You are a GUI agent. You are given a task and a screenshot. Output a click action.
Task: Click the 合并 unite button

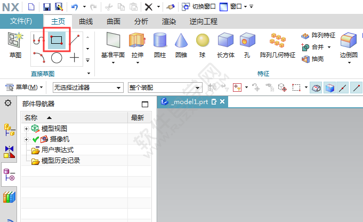point(312,47)
